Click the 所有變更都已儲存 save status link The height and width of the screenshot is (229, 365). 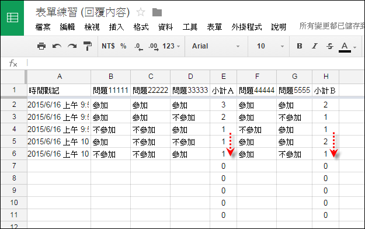coord(332,26)
